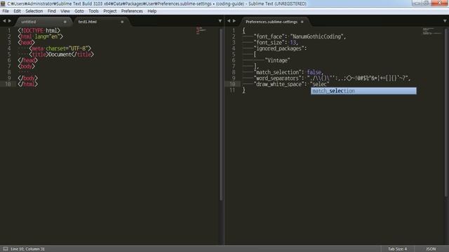Click the Sublime Text title bar icon
Image resolution: width=449 pixels, height=252 pixels.
3,3
